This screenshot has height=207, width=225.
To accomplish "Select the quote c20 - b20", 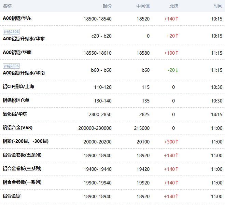I will point(101,36).
